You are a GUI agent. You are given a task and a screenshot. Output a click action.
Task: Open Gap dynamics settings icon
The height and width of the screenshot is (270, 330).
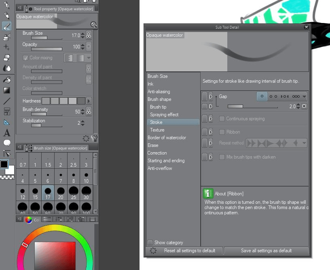304,106
